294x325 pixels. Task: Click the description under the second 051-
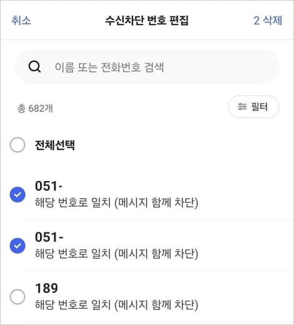coord(116,254)
